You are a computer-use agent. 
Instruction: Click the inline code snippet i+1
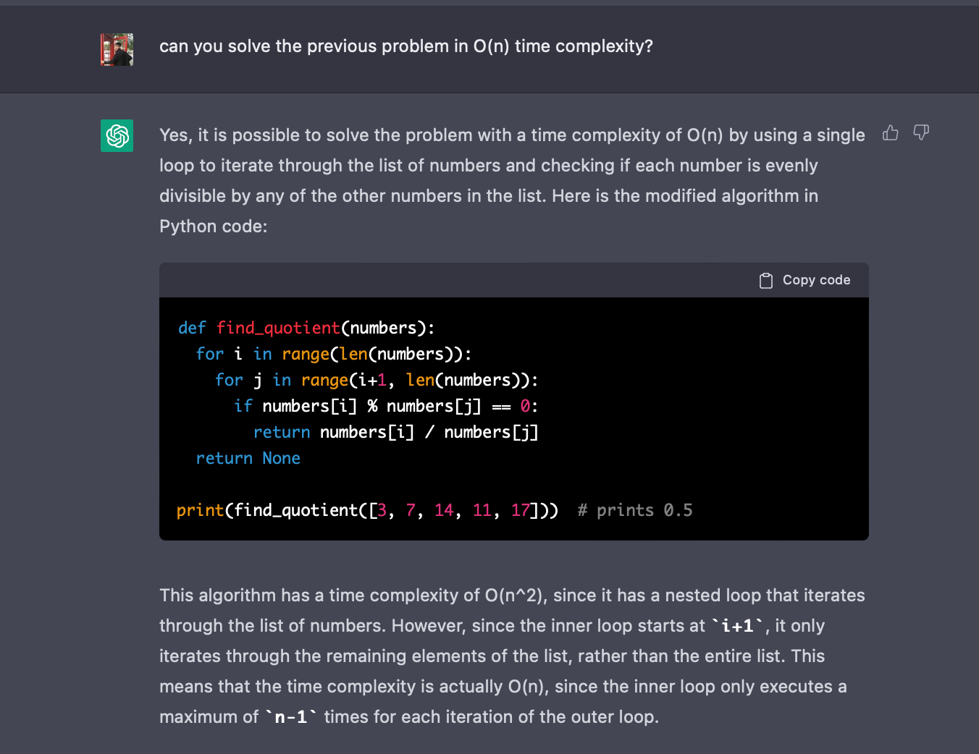[734, 625]
